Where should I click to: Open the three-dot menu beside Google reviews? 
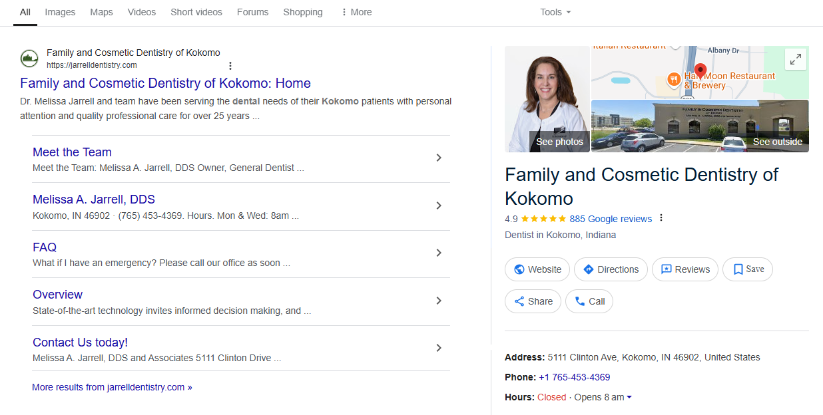pyautogui.click(x=661, y=218)
